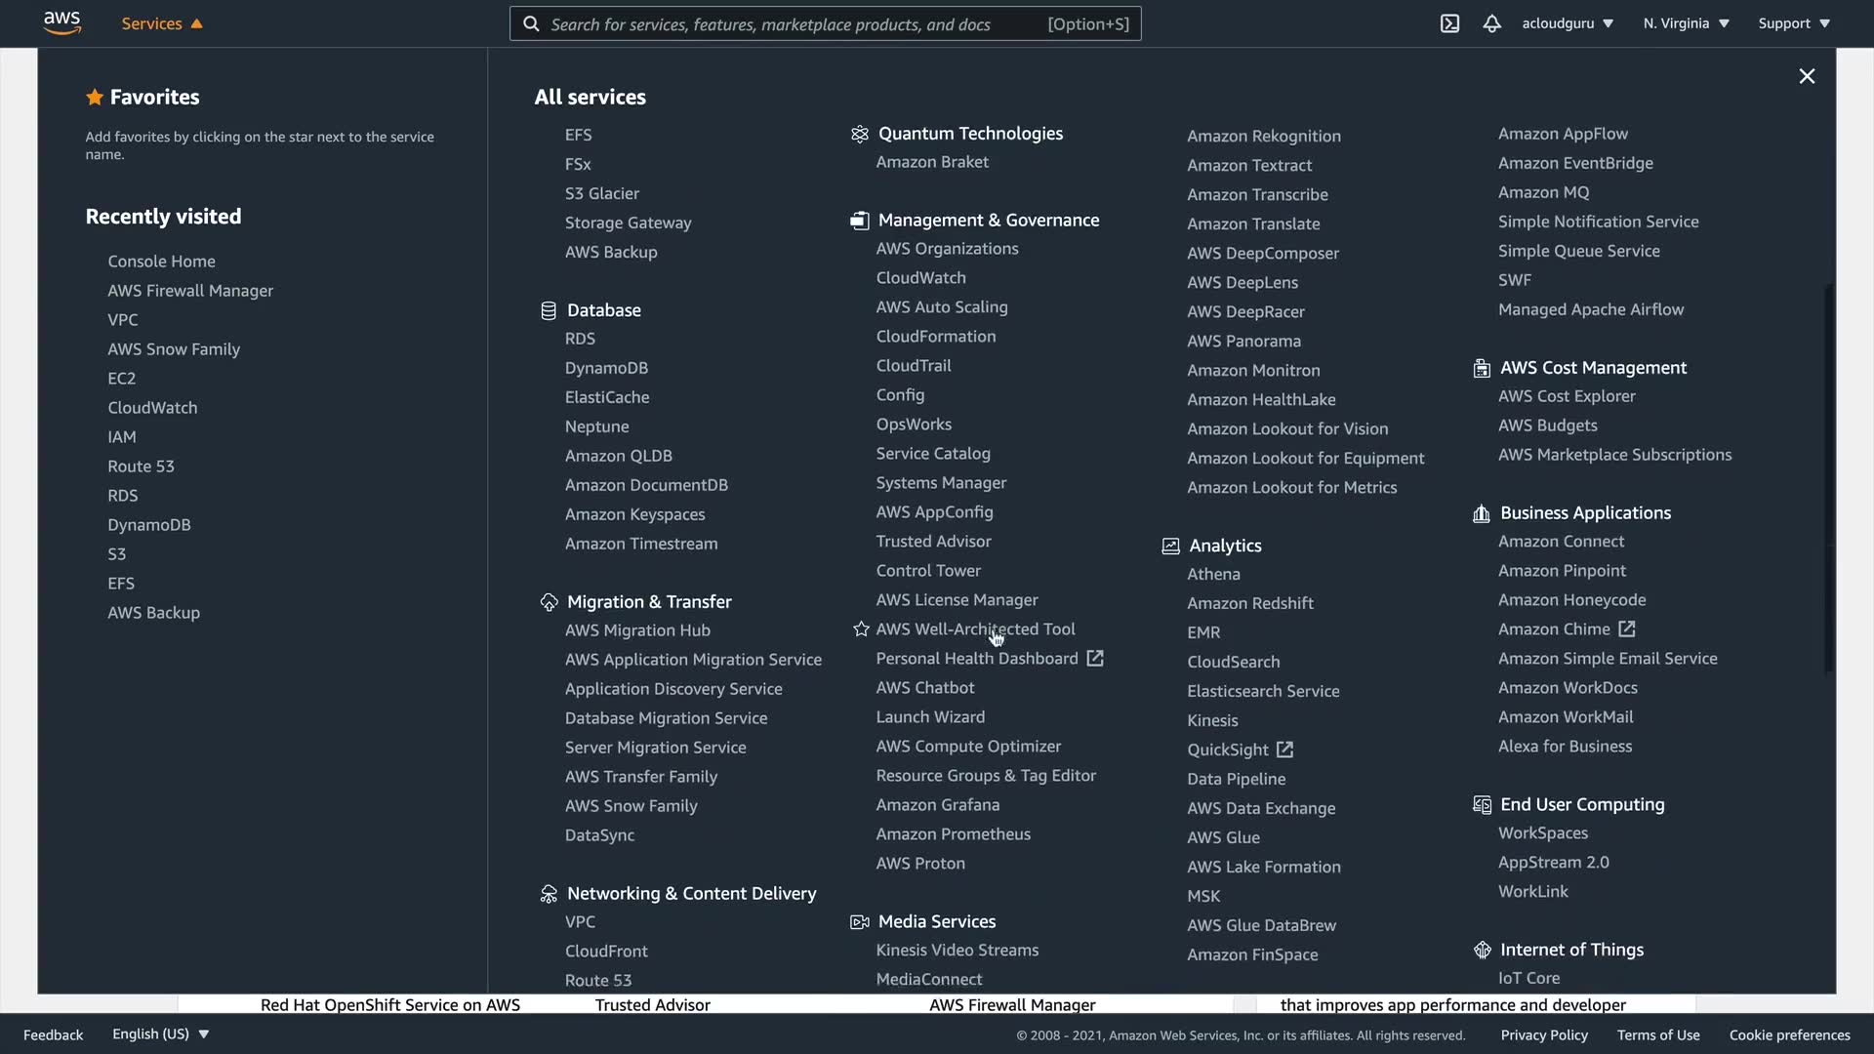Open the Support dropdown menu

[x=1794, y=23]
